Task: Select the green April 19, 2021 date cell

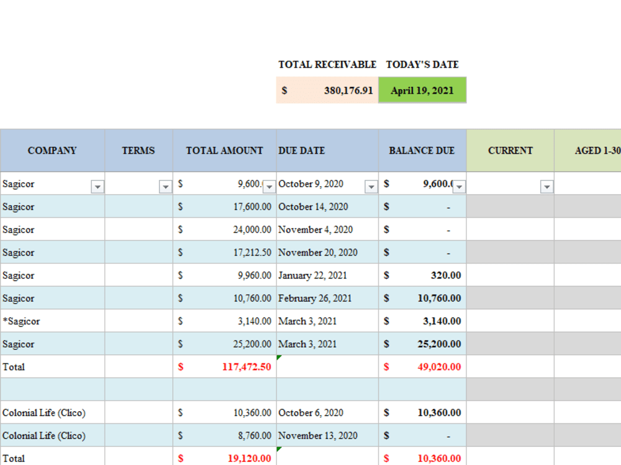Action: point(422,90)
